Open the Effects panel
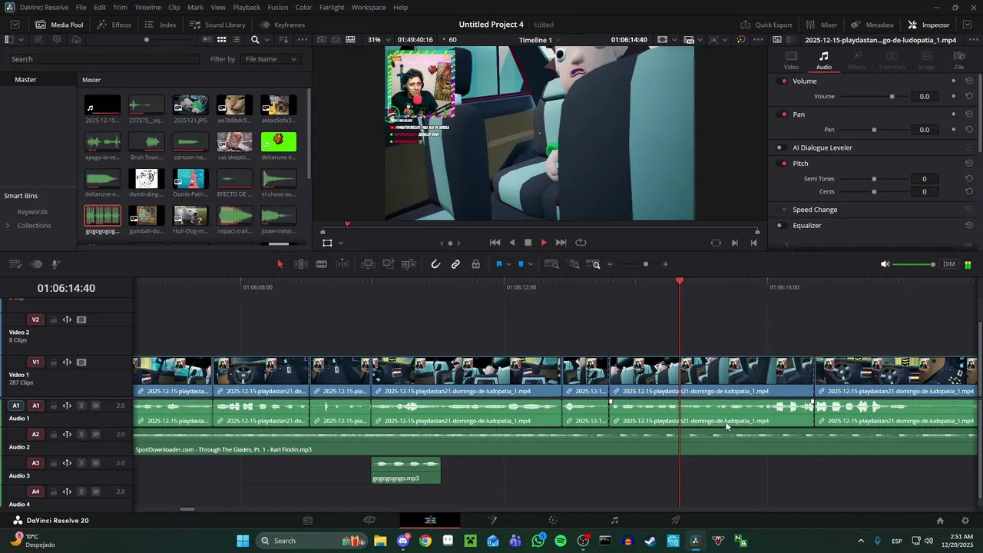The image size is (983, 553). tap(114, 25)
